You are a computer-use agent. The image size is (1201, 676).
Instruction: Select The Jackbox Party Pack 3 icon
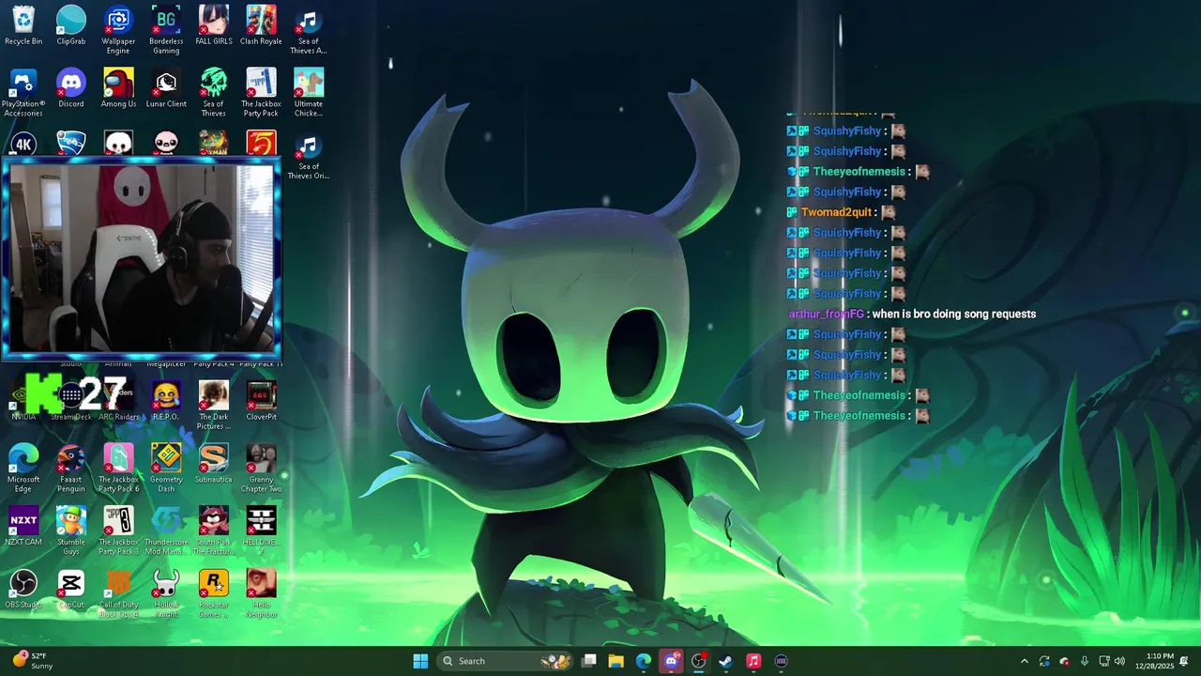[118, 531]
